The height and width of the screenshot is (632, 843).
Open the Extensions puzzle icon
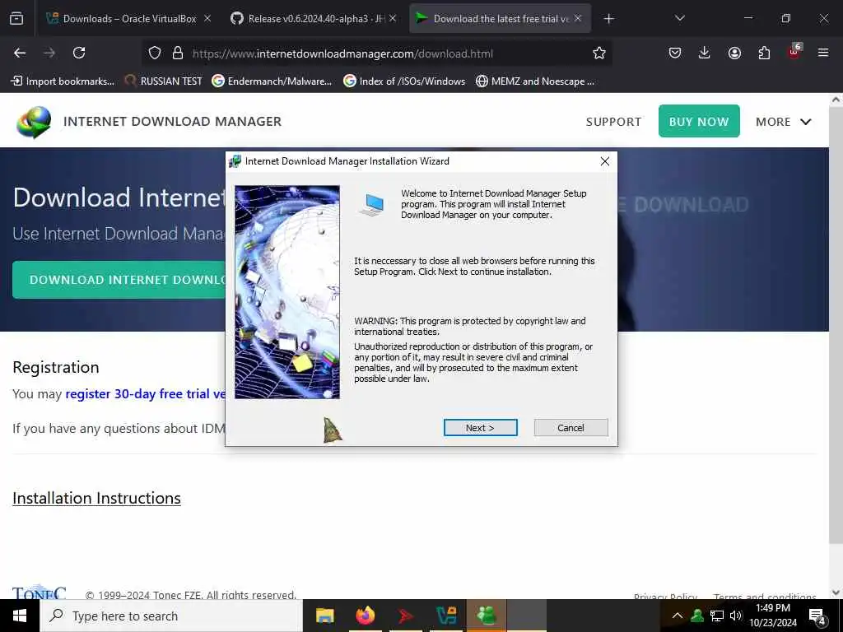tap(764, 53)
